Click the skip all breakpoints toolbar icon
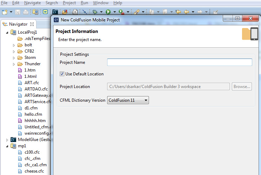The height and width of the screenshot is (175, 261). pos(85,12)
